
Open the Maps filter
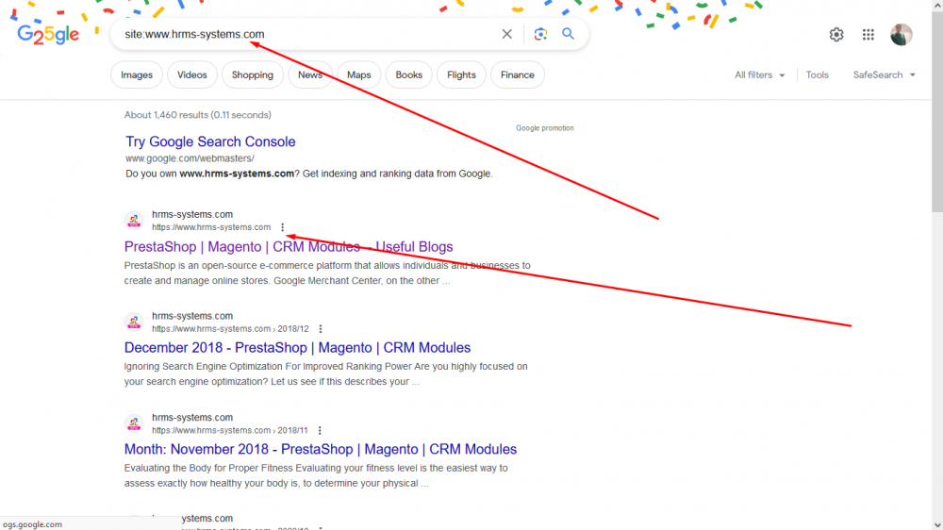359,75
